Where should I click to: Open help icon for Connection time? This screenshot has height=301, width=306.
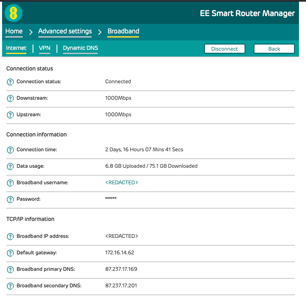10,150
